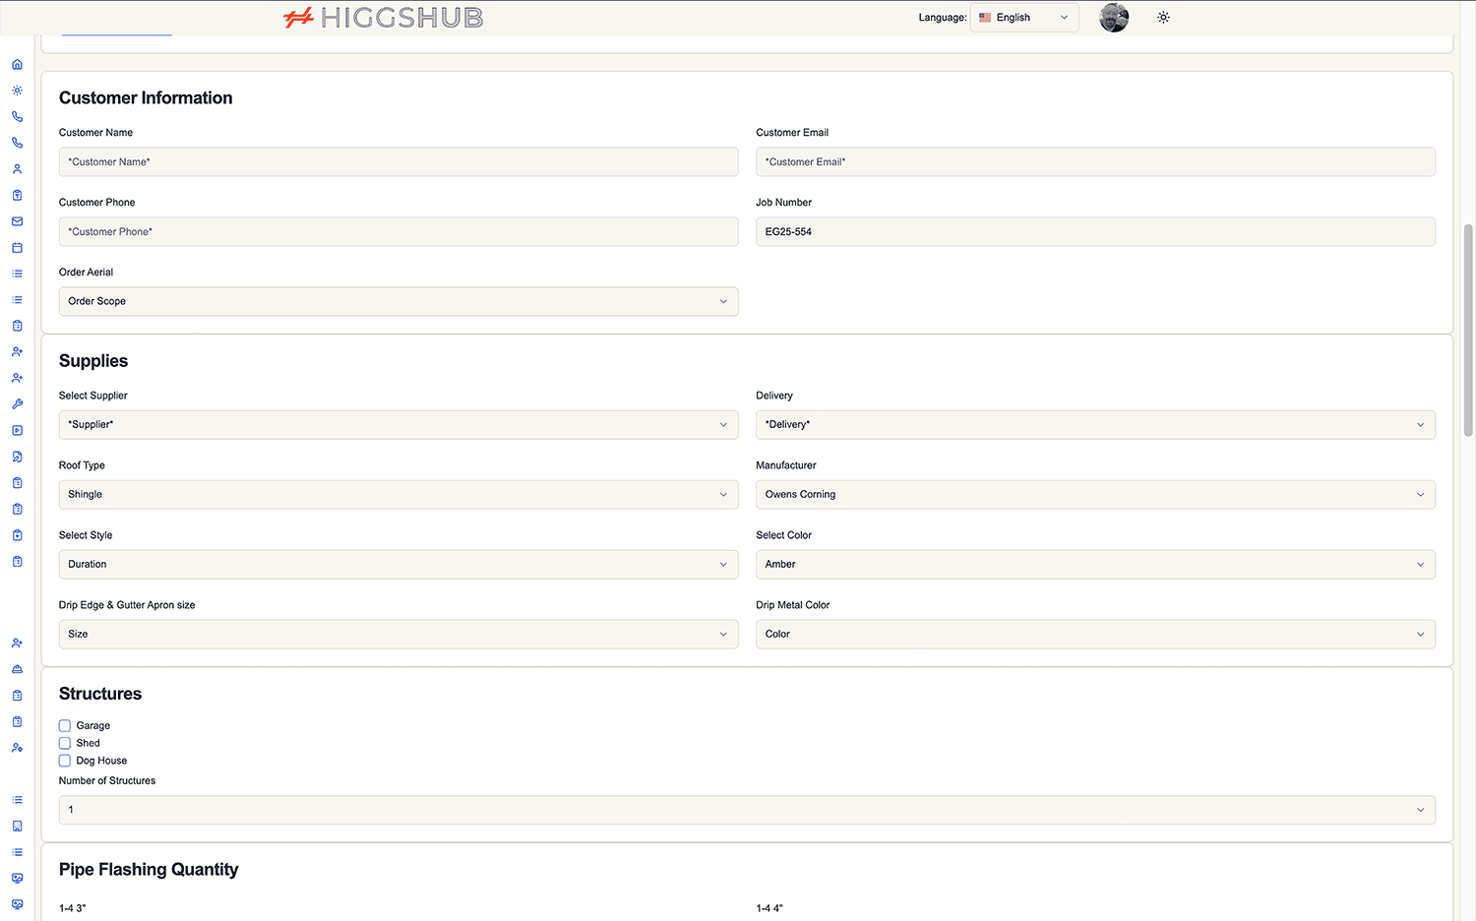The image size is (1476, 921).
Task: Open the Number of Structures dropdown
Action: click(748, 809)
